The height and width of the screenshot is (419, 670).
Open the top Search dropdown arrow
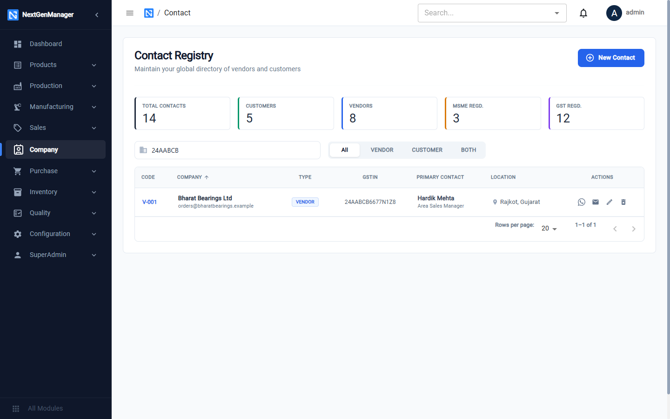(557, 13)
